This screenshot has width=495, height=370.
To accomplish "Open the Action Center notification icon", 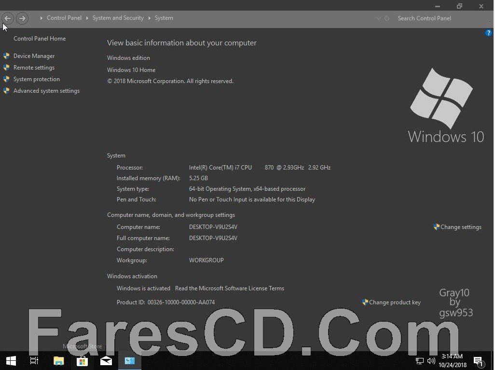I will [x=478, y=361].
